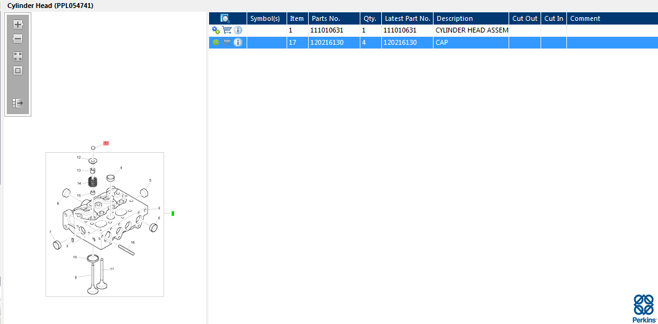Sort by the Description column header

tap(471, 18)
